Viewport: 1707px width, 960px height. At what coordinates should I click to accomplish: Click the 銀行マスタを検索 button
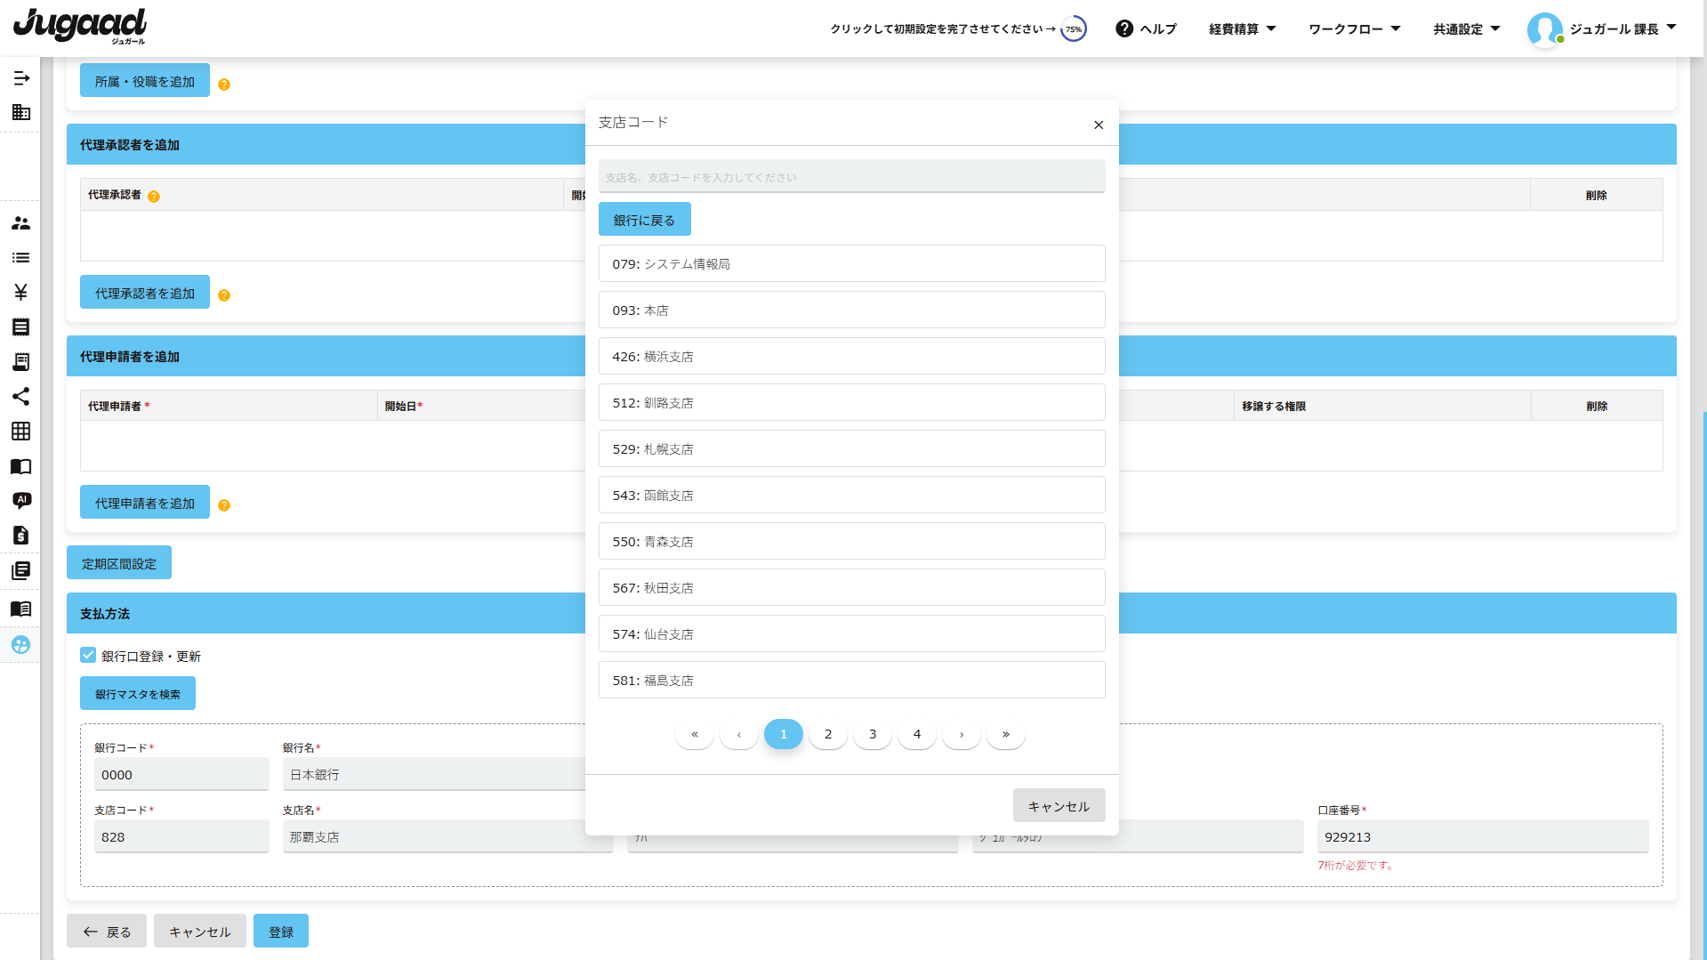coord(138,694)
